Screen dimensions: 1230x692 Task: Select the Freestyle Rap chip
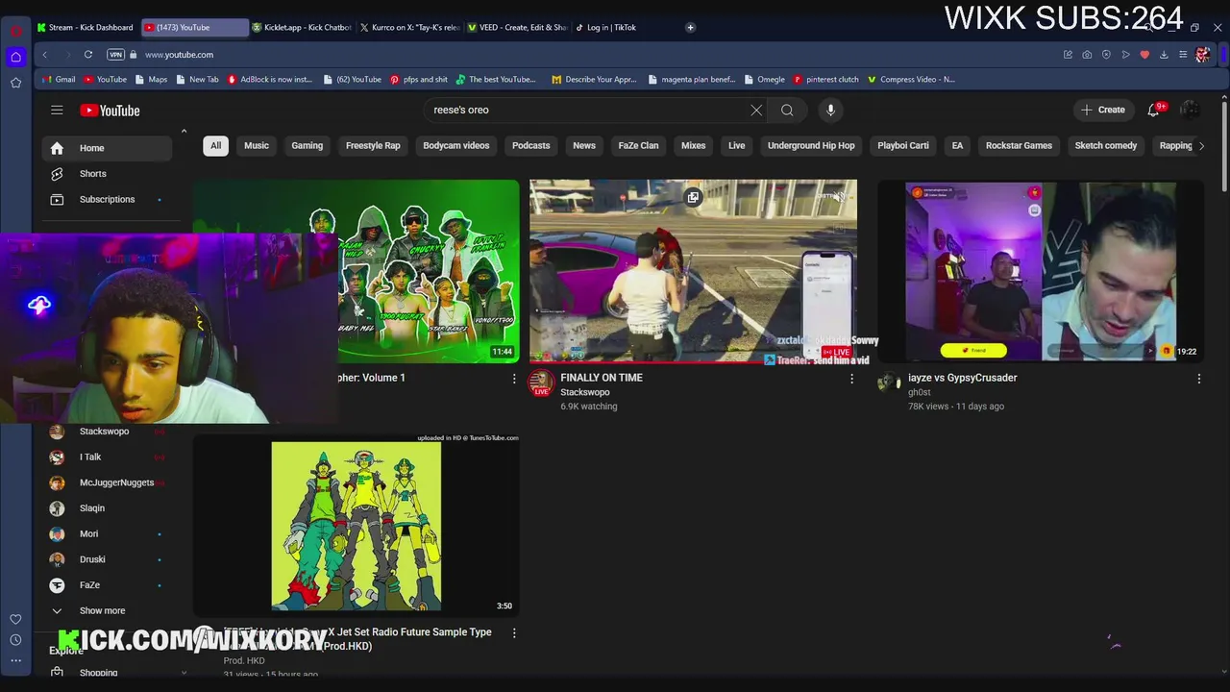pyautogui.click(x=373, y=146)
